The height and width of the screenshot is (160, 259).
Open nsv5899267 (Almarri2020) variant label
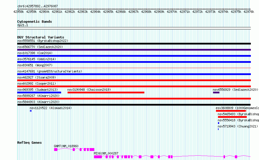[x=38, y=96]
